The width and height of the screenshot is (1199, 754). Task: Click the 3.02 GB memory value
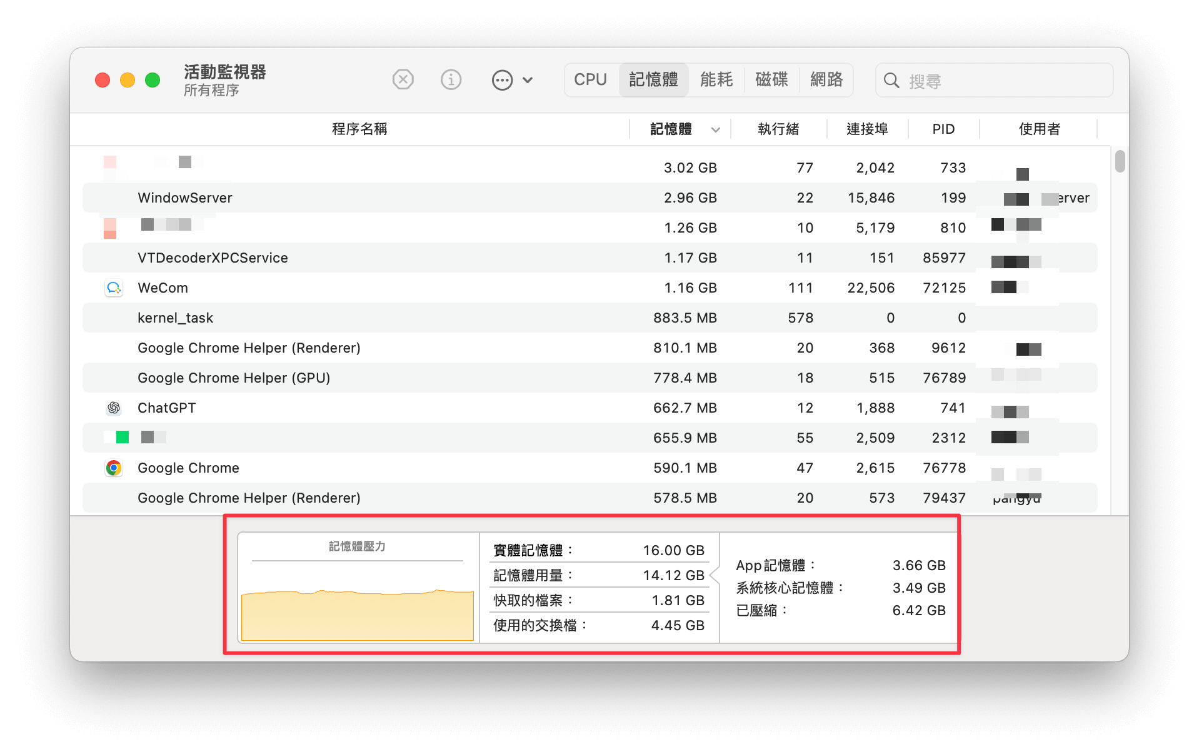[x=690, y=168]
